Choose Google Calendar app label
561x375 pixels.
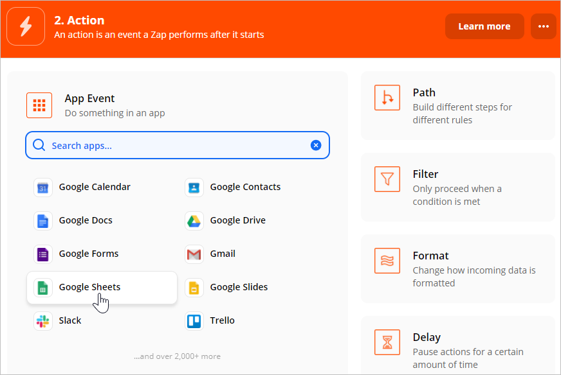tap(95, 187)
